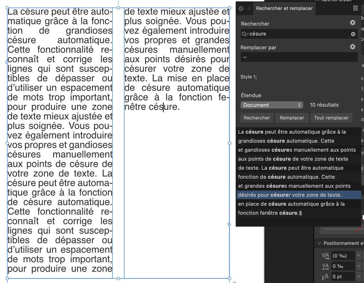Click the baseline shift icon
The width and height of the screenshot is (364, 283).
(325, 277)
